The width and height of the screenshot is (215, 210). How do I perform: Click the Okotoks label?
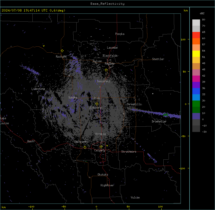[x=103, y=175]
